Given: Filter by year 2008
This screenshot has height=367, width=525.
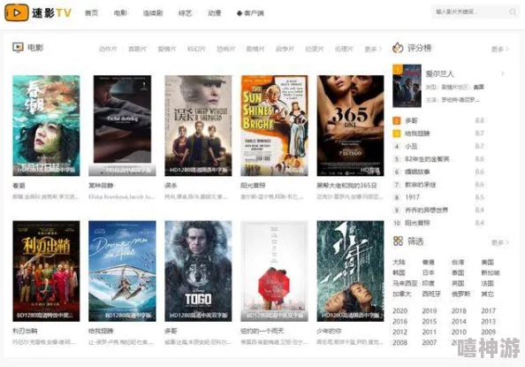Looking at the screenshot, I should point(399,342).
